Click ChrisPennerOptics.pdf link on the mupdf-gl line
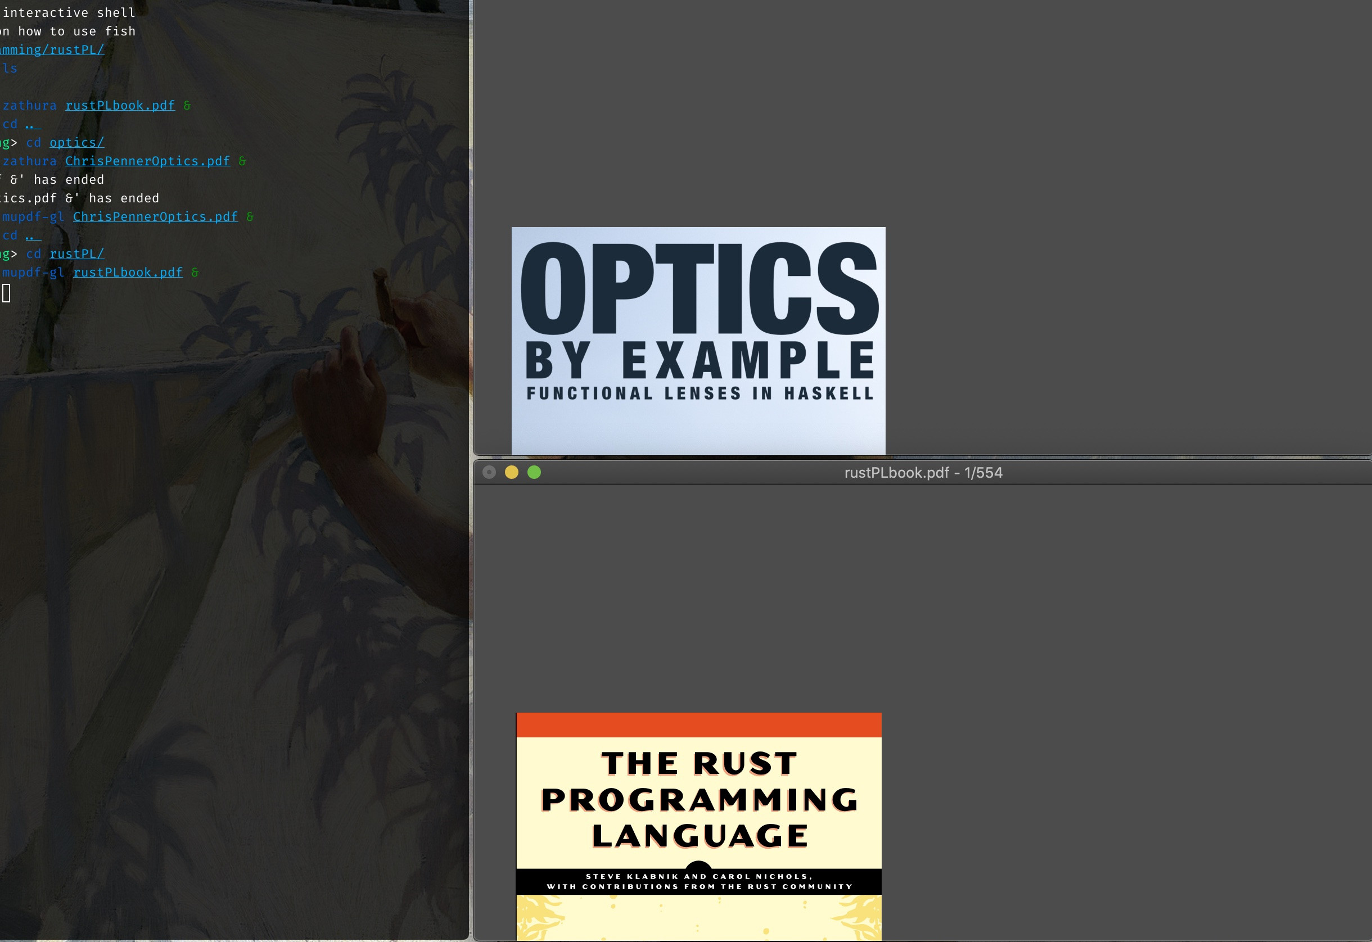Image resolution: width=1372 pixels, height=942 pixels. click(155, 216)
